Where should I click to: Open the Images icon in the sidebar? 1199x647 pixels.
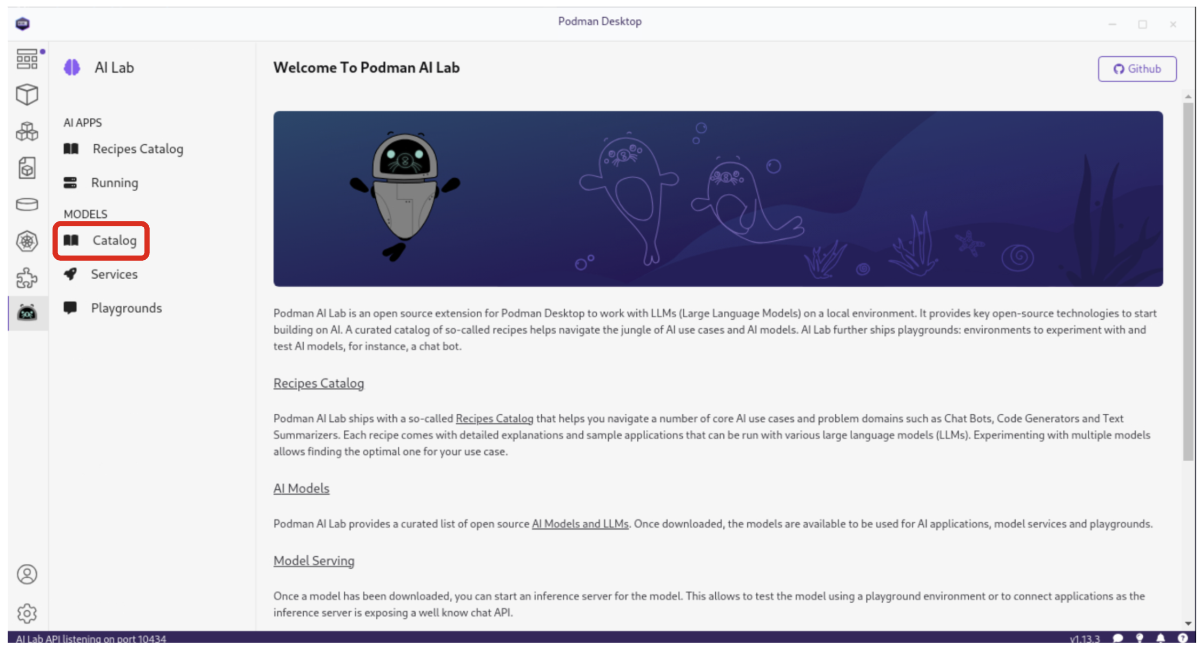26,168
